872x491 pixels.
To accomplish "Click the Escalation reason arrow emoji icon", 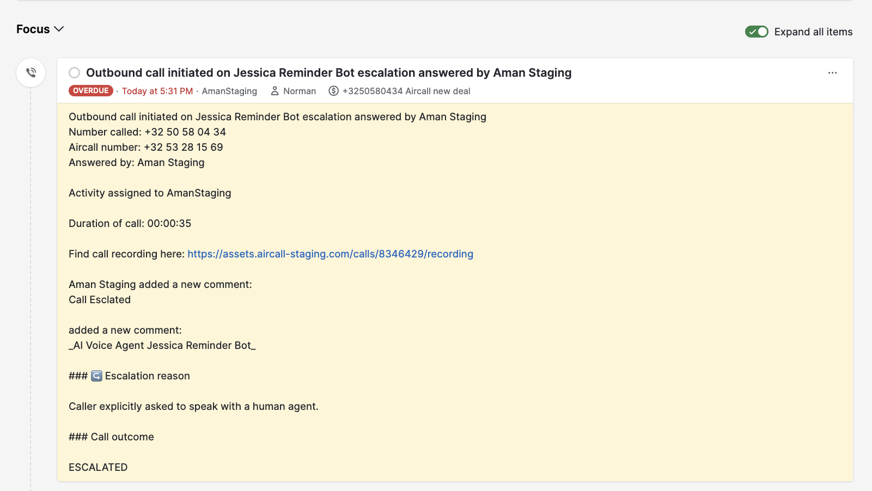I will click(x=96, y=376).
